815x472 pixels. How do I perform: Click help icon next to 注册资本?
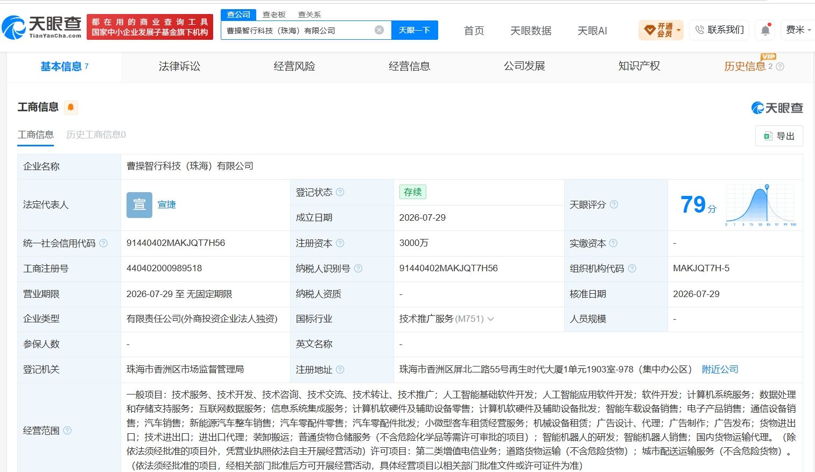point(340,243)
